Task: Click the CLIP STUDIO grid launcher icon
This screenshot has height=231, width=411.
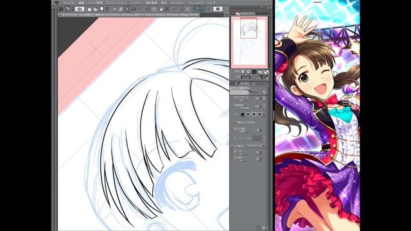Action: click(x=61, y=9)
